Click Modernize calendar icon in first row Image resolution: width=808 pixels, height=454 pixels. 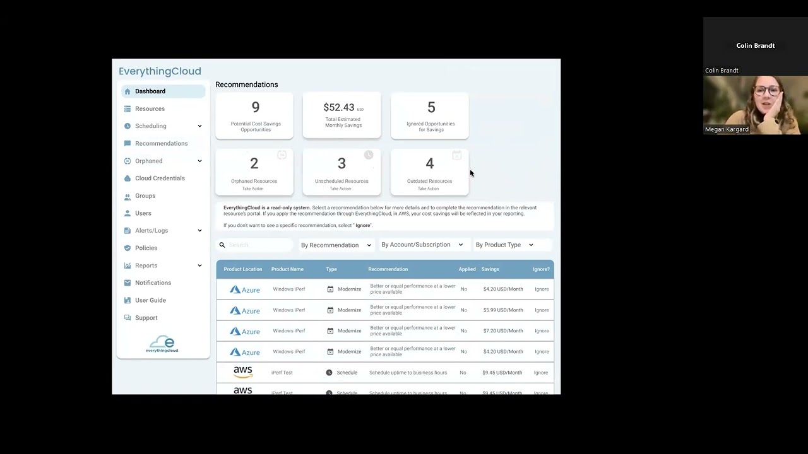pyautogui.click(x=330, y=289)
